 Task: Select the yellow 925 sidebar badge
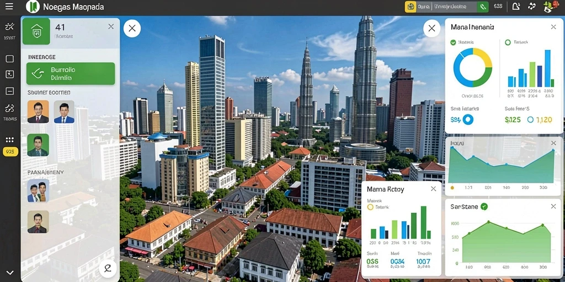click(x=10, y=152)
